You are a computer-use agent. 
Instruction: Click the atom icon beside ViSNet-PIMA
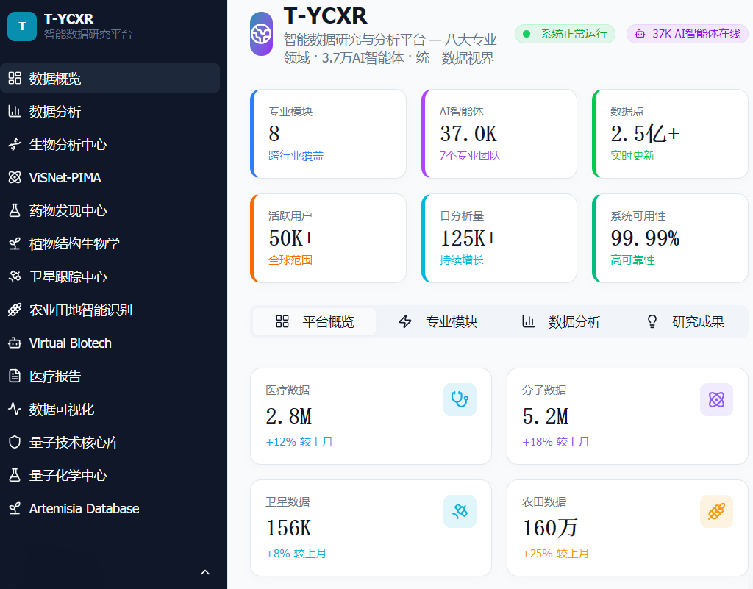point(15,177)
